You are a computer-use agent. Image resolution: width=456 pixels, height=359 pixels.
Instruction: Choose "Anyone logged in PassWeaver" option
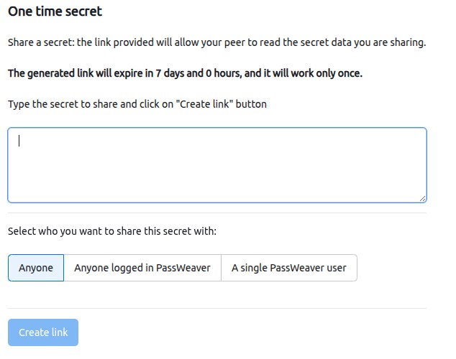(x=142, y=268)
